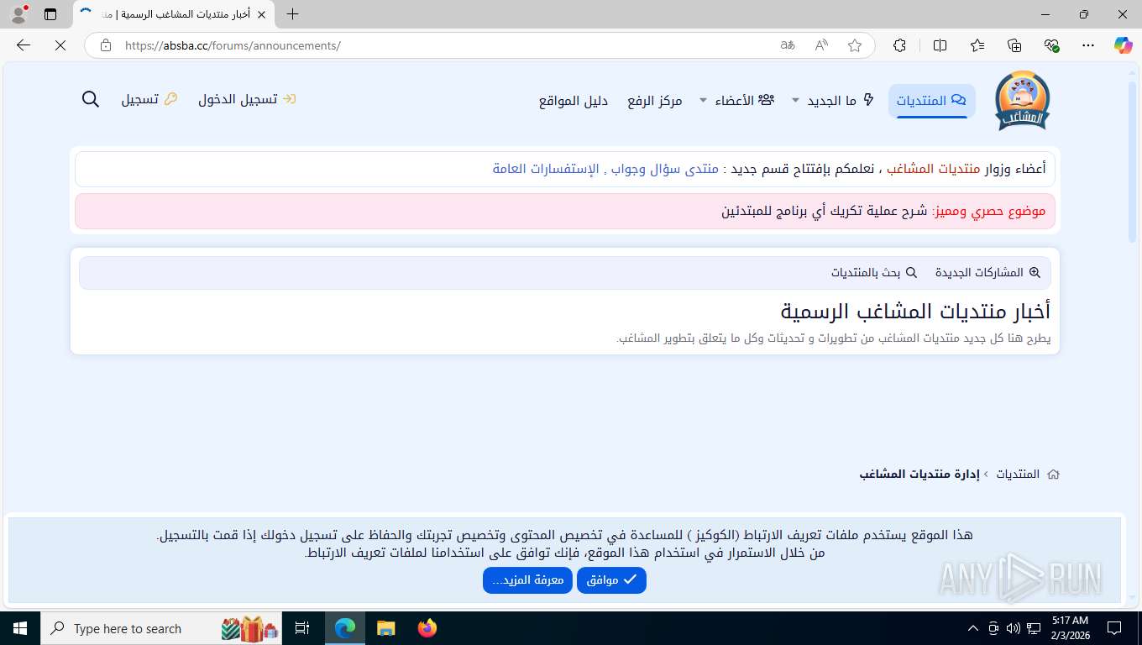Open the الأعضاء members menu item
The width and height of the screenshot is (1142, 645).
coord(745,101)
